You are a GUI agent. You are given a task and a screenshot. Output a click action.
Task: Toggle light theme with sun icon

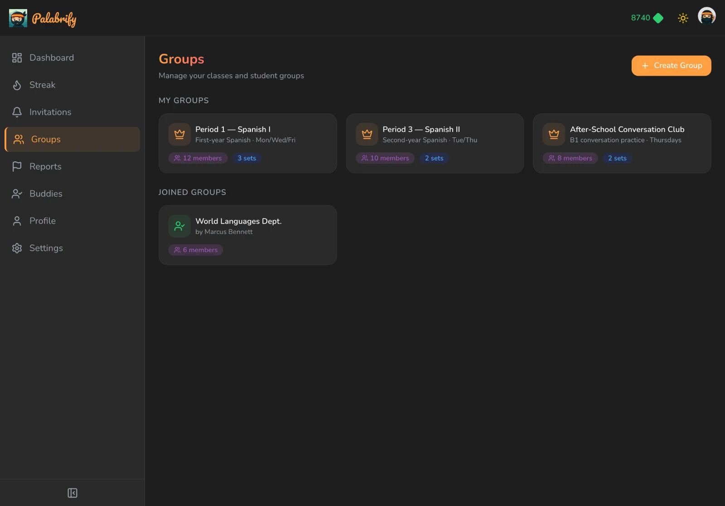pyautogui.click(x=683, y=18)
